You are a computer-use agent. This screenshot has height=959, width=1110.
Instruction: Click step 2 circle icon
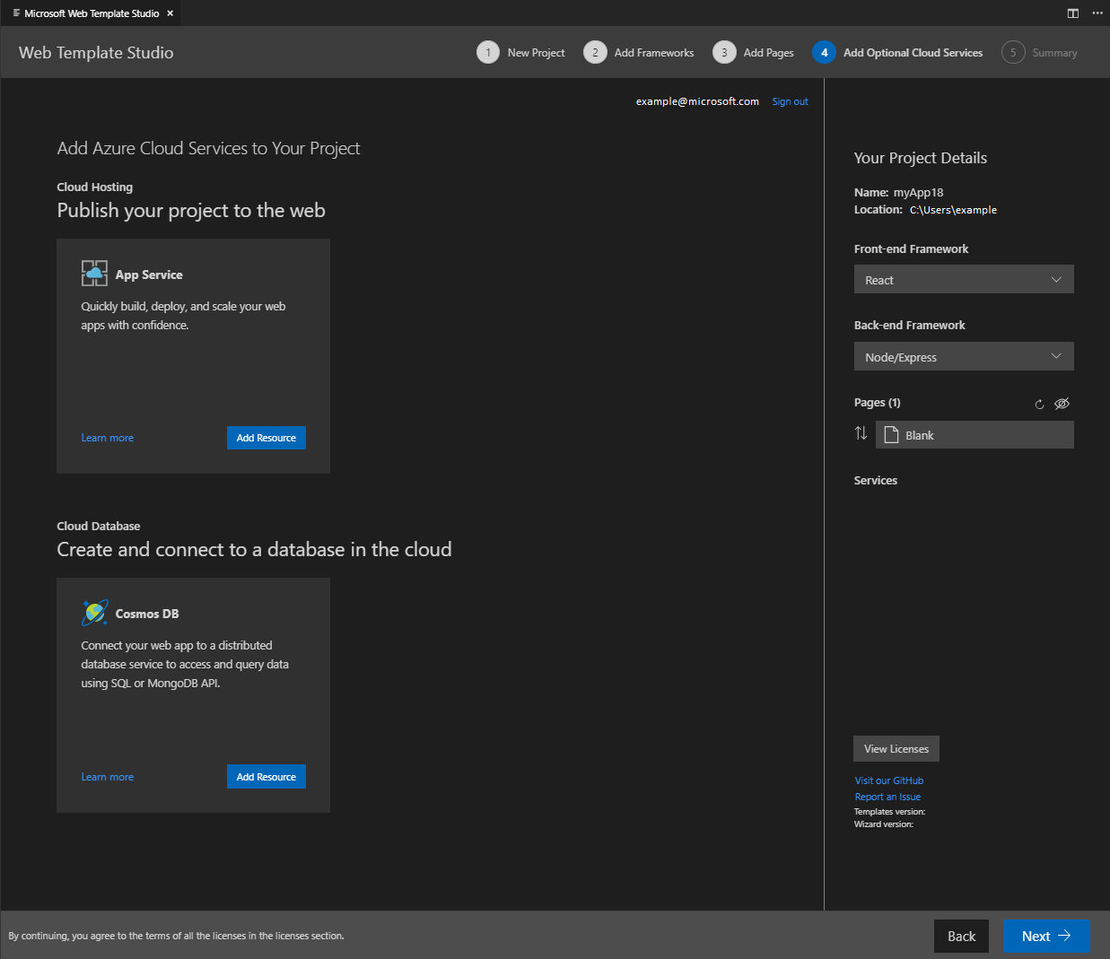click(x=595, y=52)
